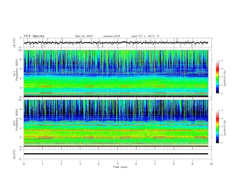Image resolution: width=238 pixels, height=184 pixels.
Task: Click time-axis tick label "5" at the bottom
Action: click(x=117, y=164)
